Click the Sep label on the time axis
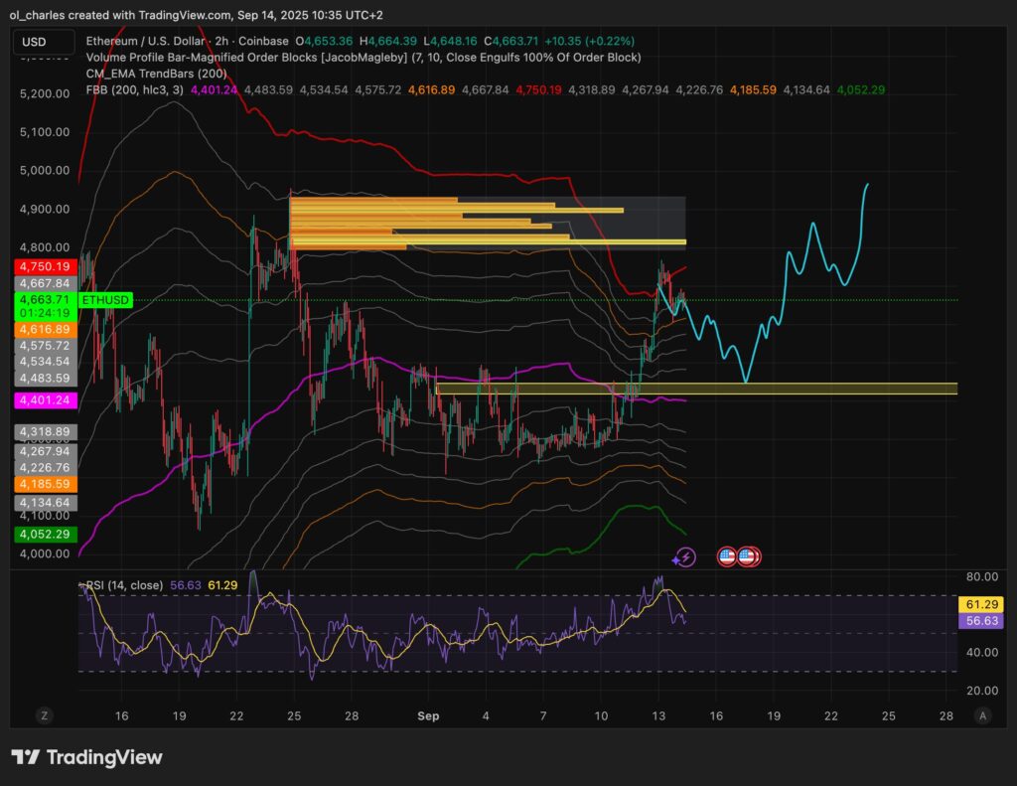1017x786 pixels. coord(427,715)
